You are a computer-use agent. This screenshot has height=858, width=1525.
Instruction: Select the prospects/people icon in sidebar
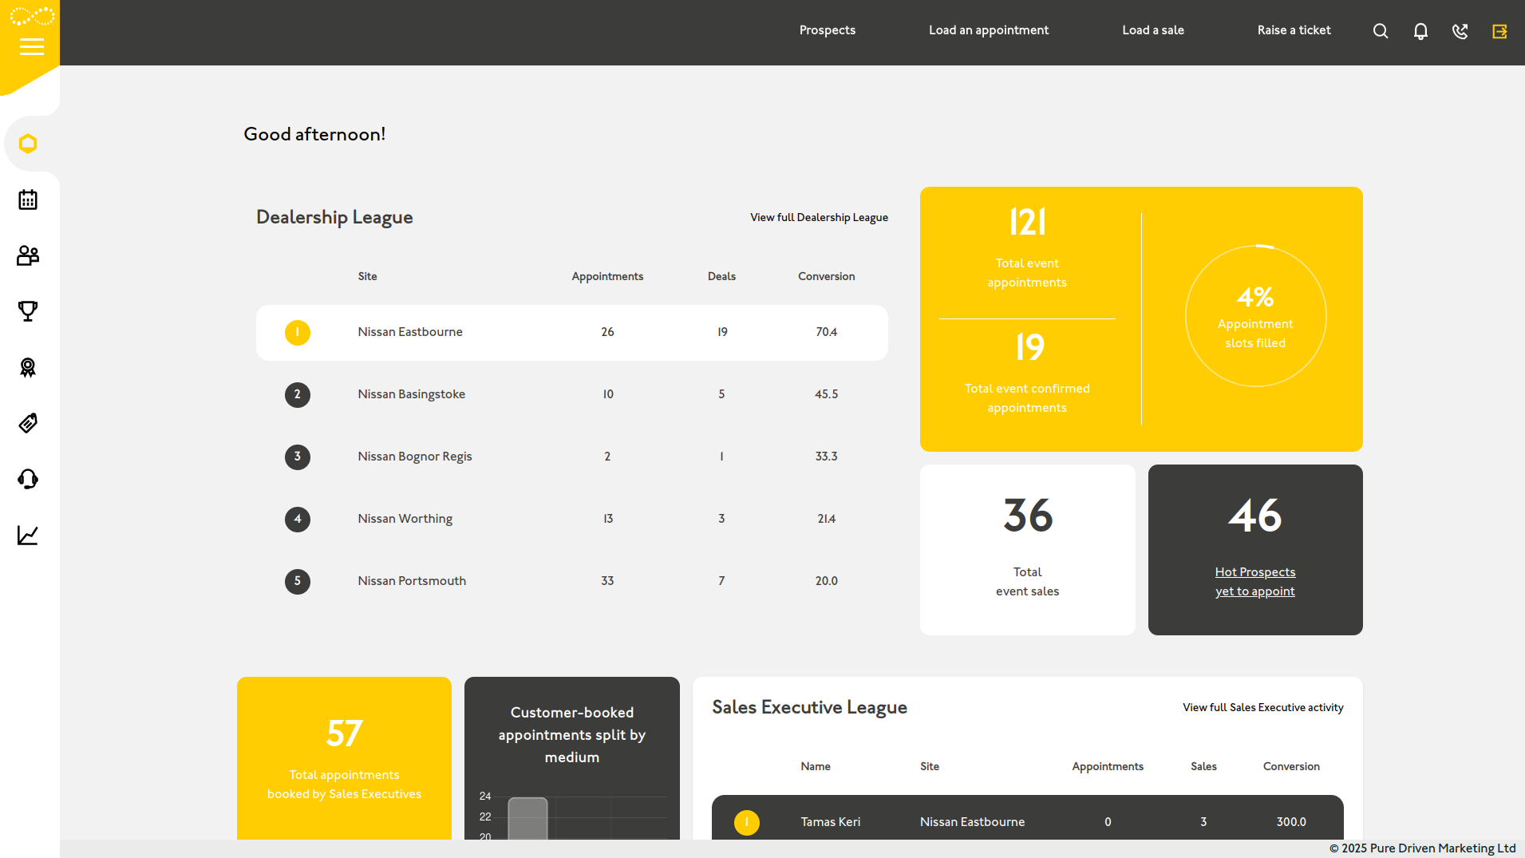[x=29, y=255]
